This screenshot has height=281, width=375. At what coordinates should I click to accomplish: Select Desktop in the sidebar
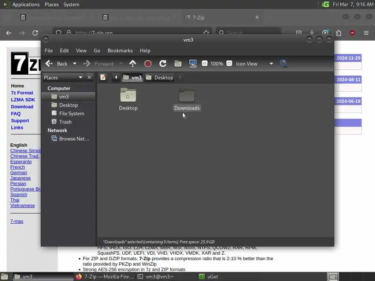68,105
